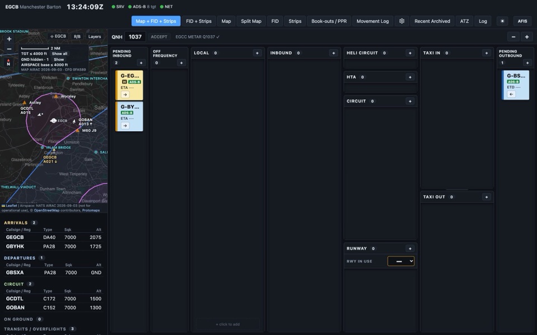This screenshot has width=537, height=335.
Task: Toggle the R/B range-bearing tool
Action: 77,37
